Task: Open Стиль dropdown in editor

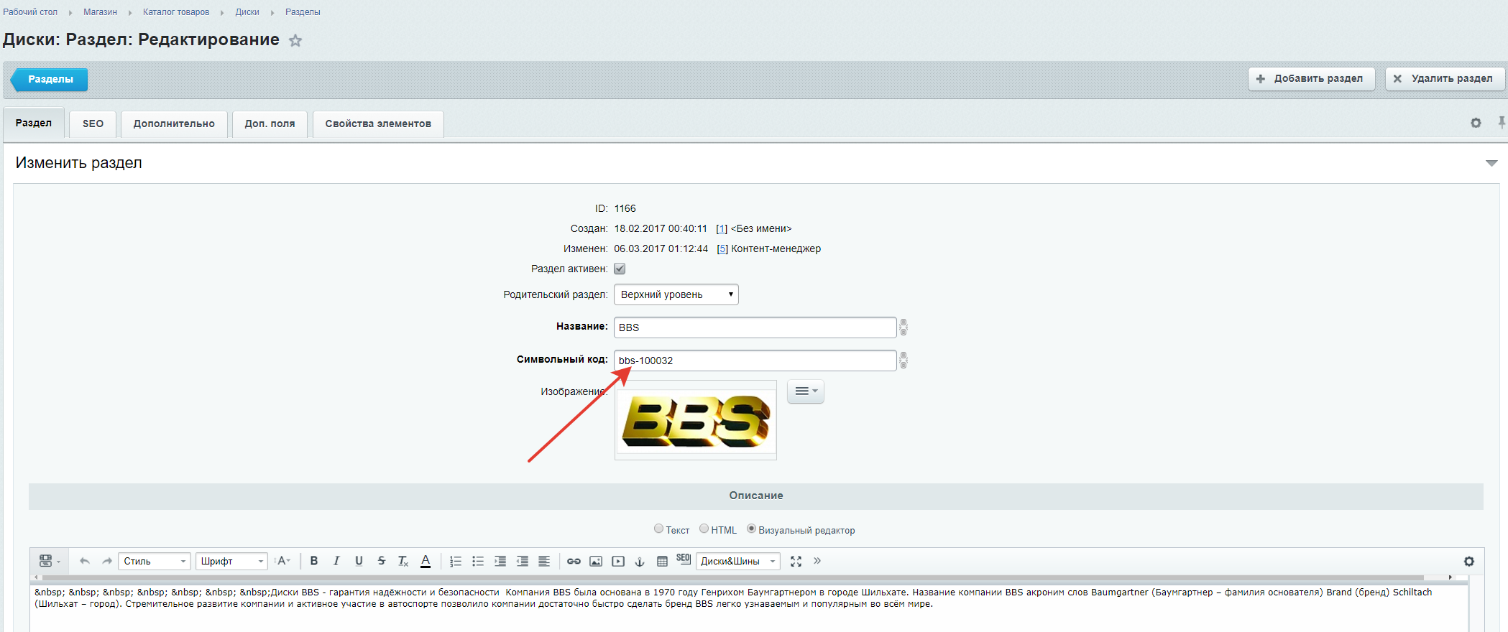Action: pyautogui.click(x=154, y=561)
